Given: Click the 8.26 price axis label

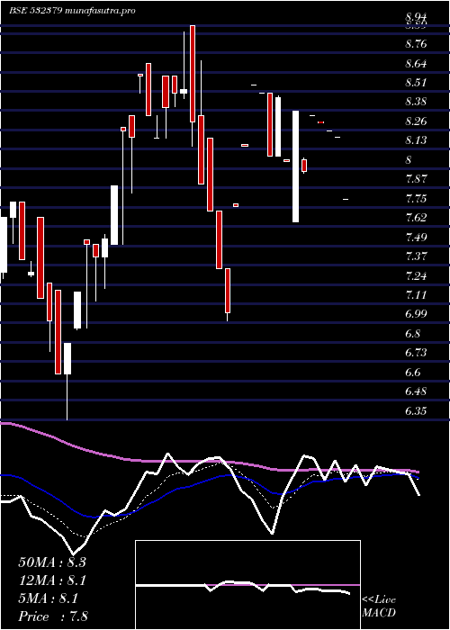Looking at the screenshot, I should pyautogui.click(x=416, y=121).
